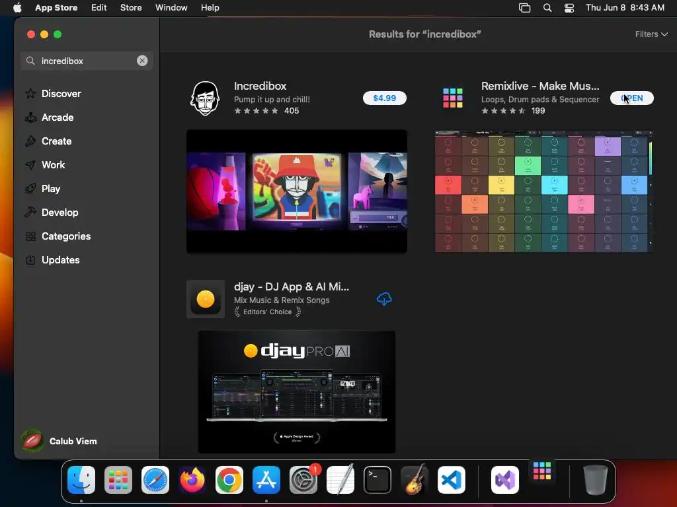This screenshot has height=507, width=677.
Task: Open the Store menu
Action: pos(131,8)
